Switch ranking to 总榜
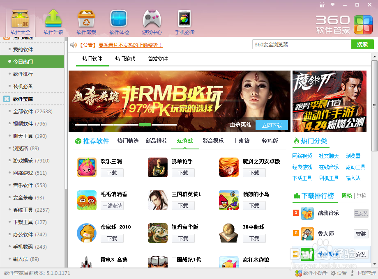The width and height of the screenshot is (378, 279). coord(362,196)
